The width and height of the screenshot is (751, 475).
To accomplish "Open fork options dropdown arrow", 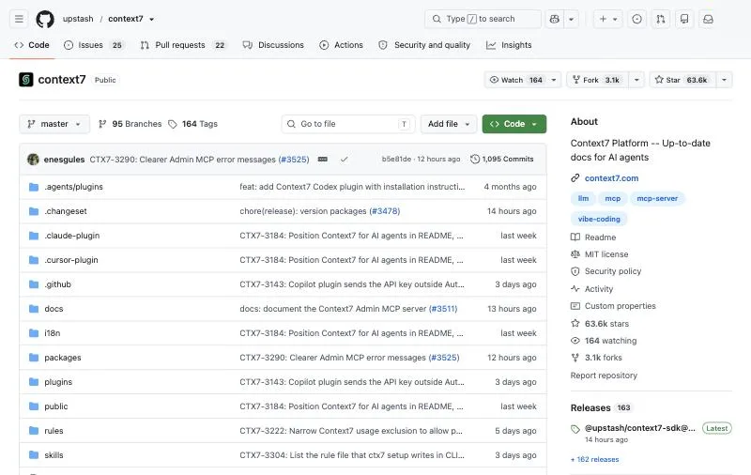I will [636, 80].
